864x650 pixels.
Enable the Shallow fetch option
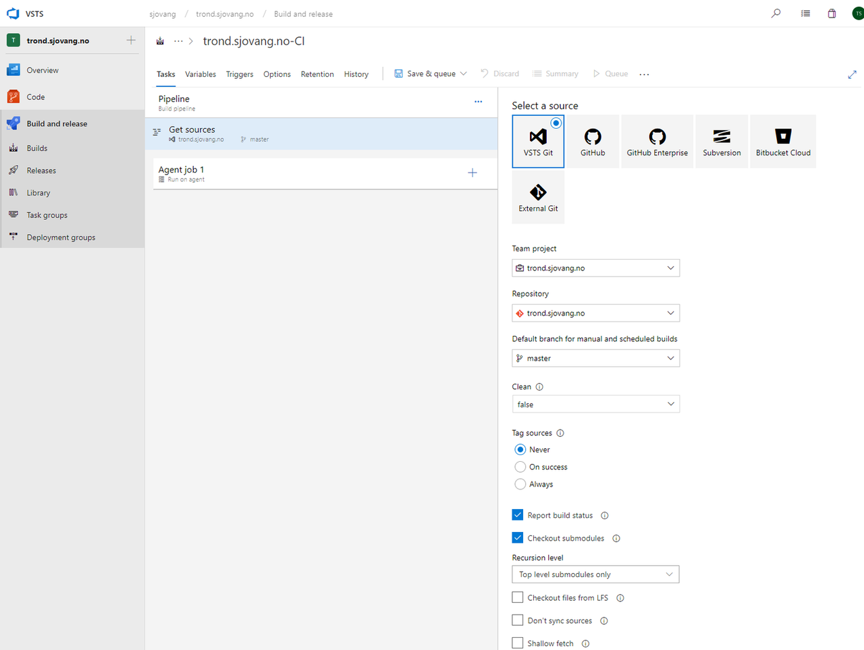click(517, 643)
